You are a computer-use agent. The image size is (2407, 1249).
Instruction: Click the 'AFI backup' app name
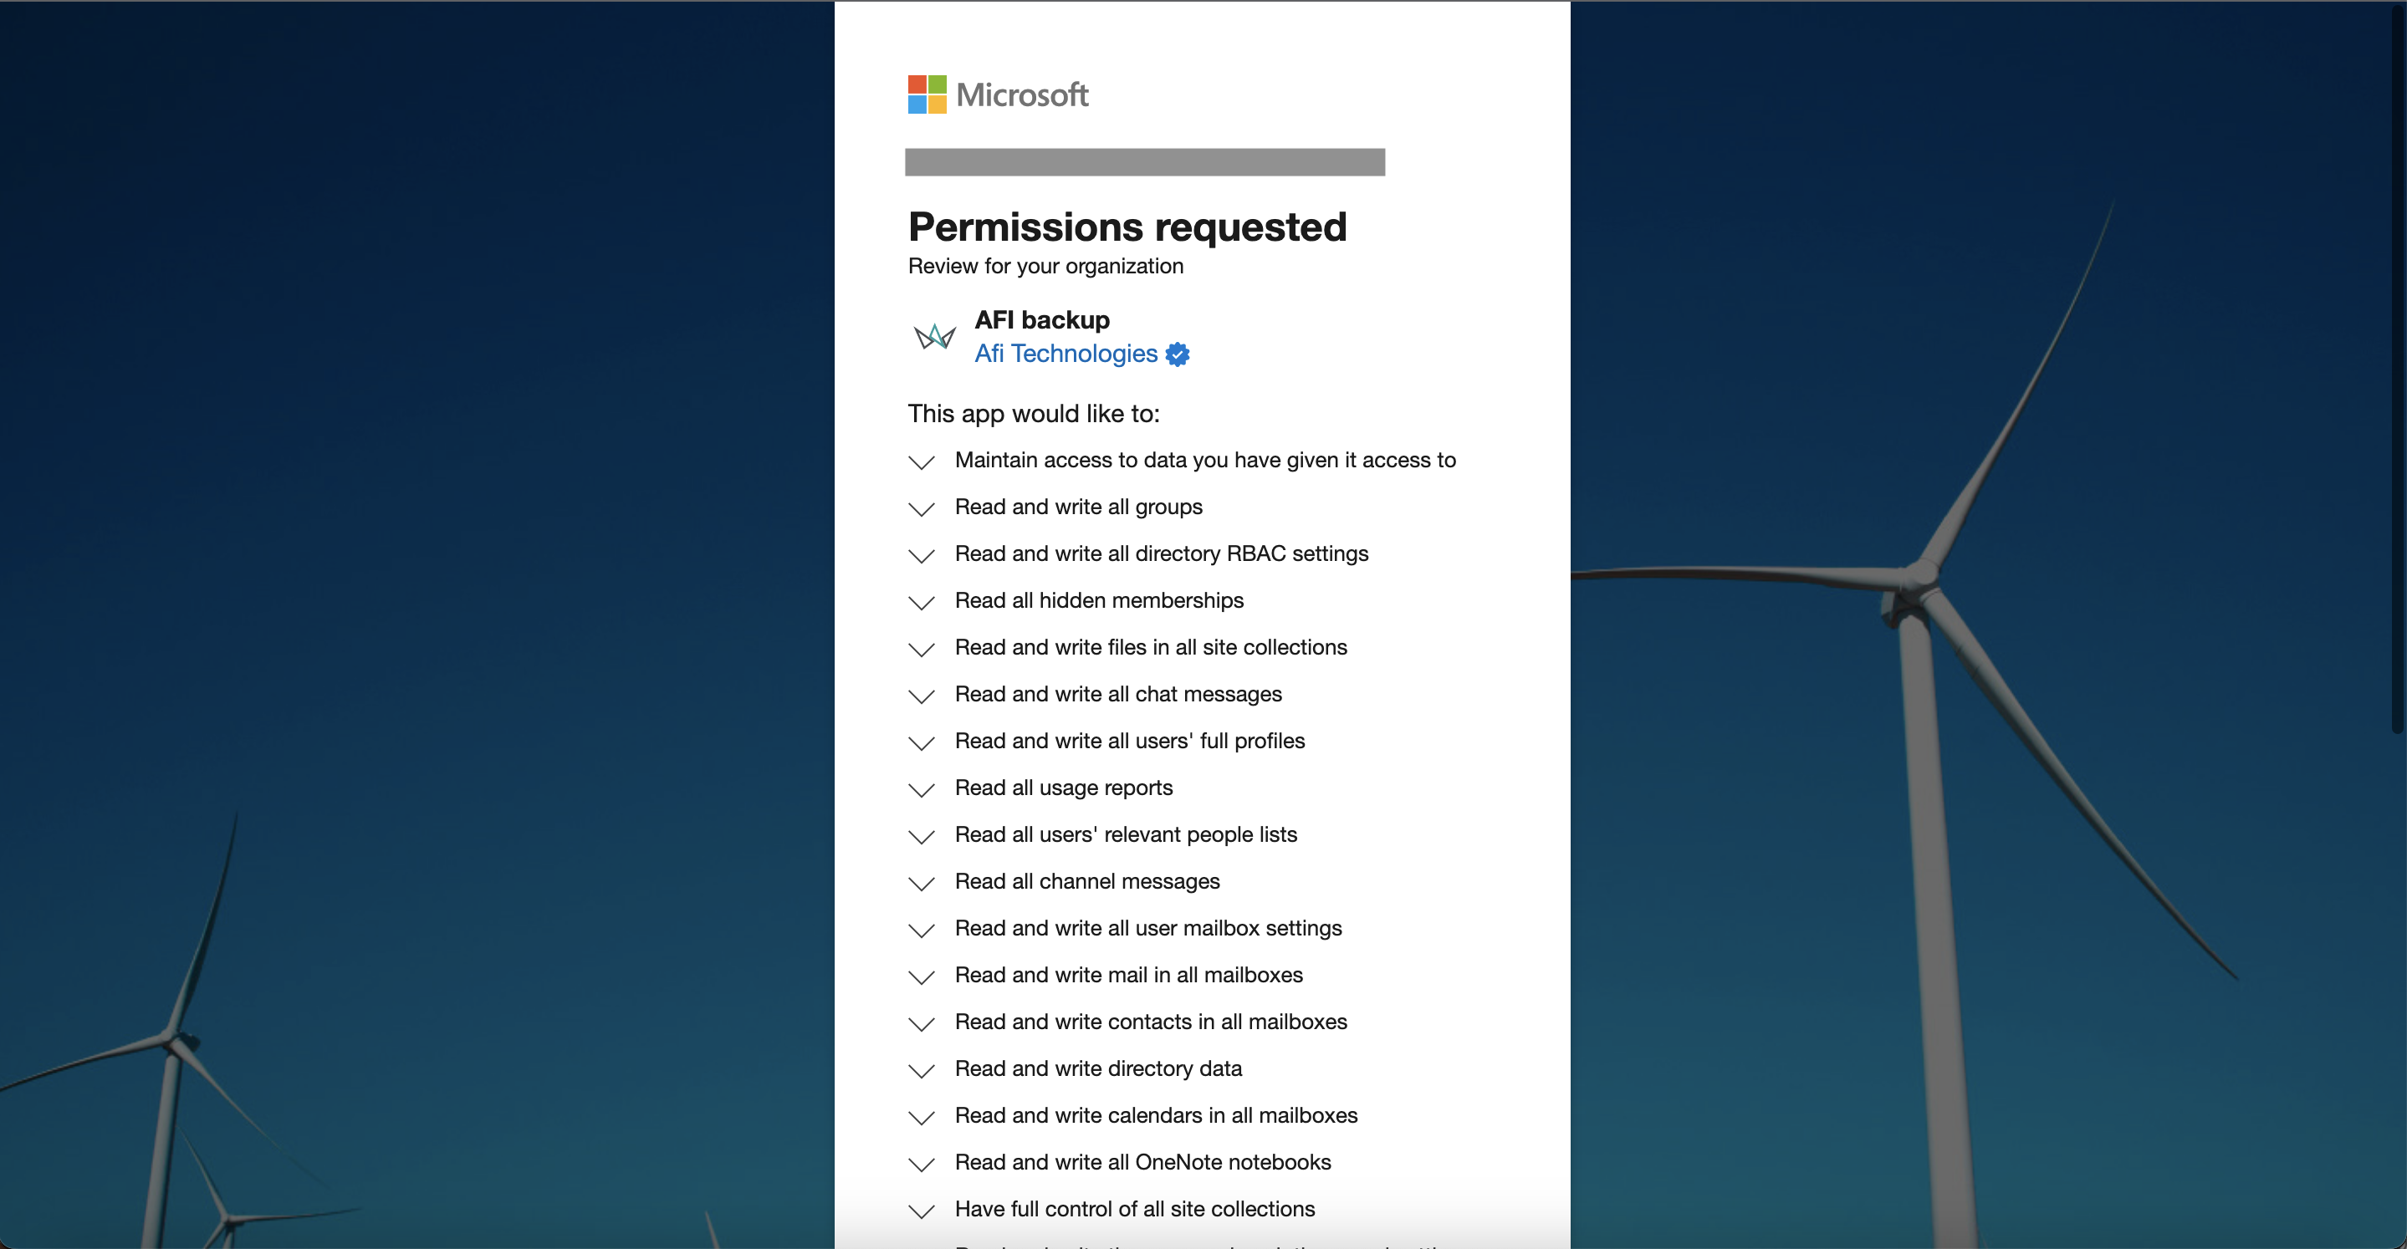point(1042,319)
